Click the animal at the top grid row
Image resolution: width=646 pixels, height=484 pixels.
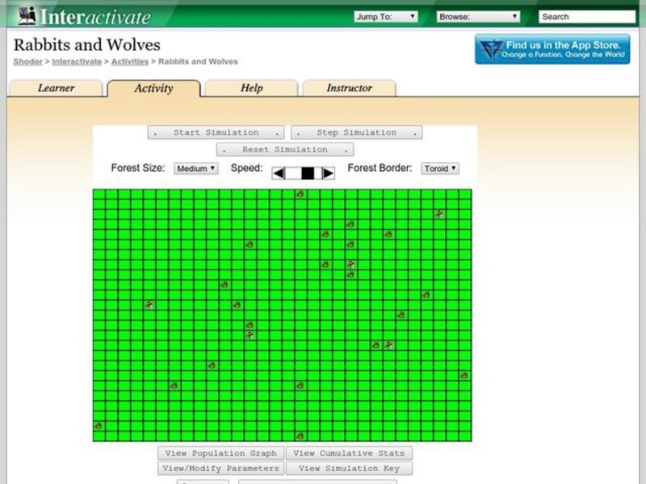tap(300, 194)
